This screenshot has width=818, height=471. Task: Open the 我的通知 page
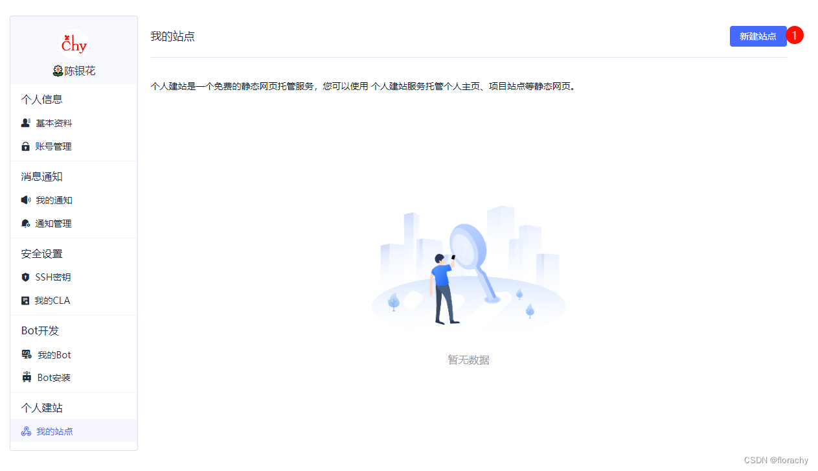[x=54, y=200]
